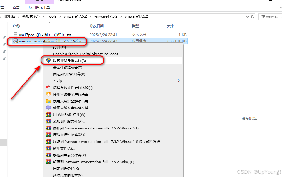This screenshot has height=177, width=282.
Task: Click the chevron after 此电脑 in breadcrumb
Action: [x=19, y=16]
